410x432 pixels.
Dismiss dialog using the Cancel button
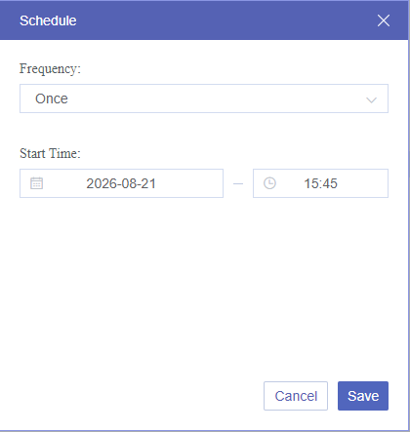(x=296, y=396)
